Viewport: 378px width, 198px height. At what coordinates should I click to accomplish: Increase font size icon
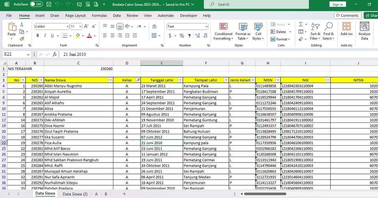point(86,26)
